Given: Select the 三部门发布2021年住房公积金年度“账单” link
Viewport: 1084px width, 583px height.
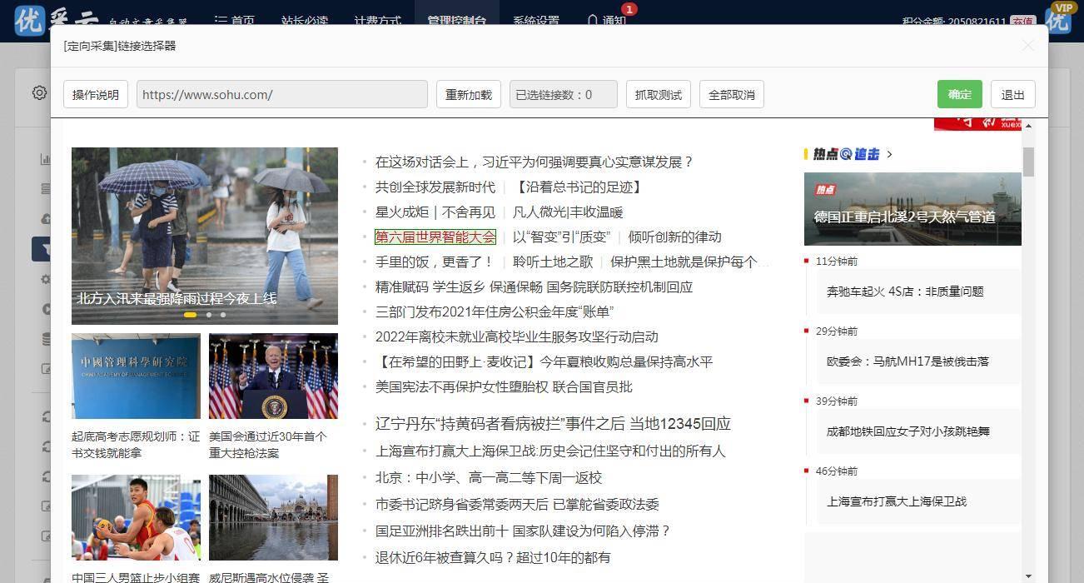Looking at the screenshot, I should tap(495, 311).
